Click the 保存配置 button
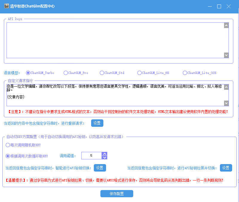This screenshot has height=202, width=239. coord(117,194)
